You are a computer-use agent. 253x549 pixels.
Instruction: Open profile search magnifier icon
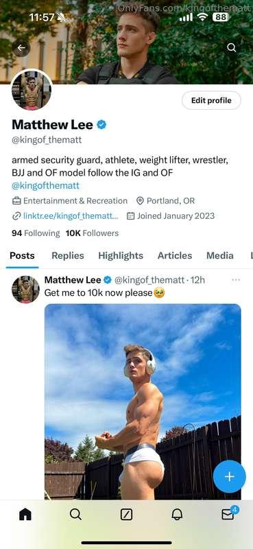pos(231,47)
